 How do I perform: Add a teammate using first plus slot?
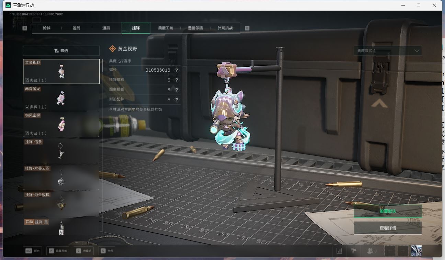(x=389, y=251)
